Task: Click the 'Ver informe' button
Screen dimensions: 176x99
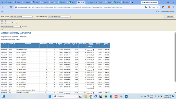Action: pos(170,17)
